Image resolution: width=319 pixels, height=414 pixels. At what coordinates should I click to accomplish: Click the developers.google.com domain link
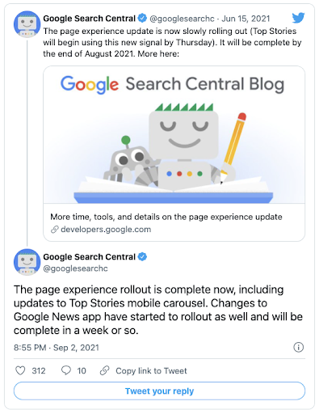pos(106,230)
